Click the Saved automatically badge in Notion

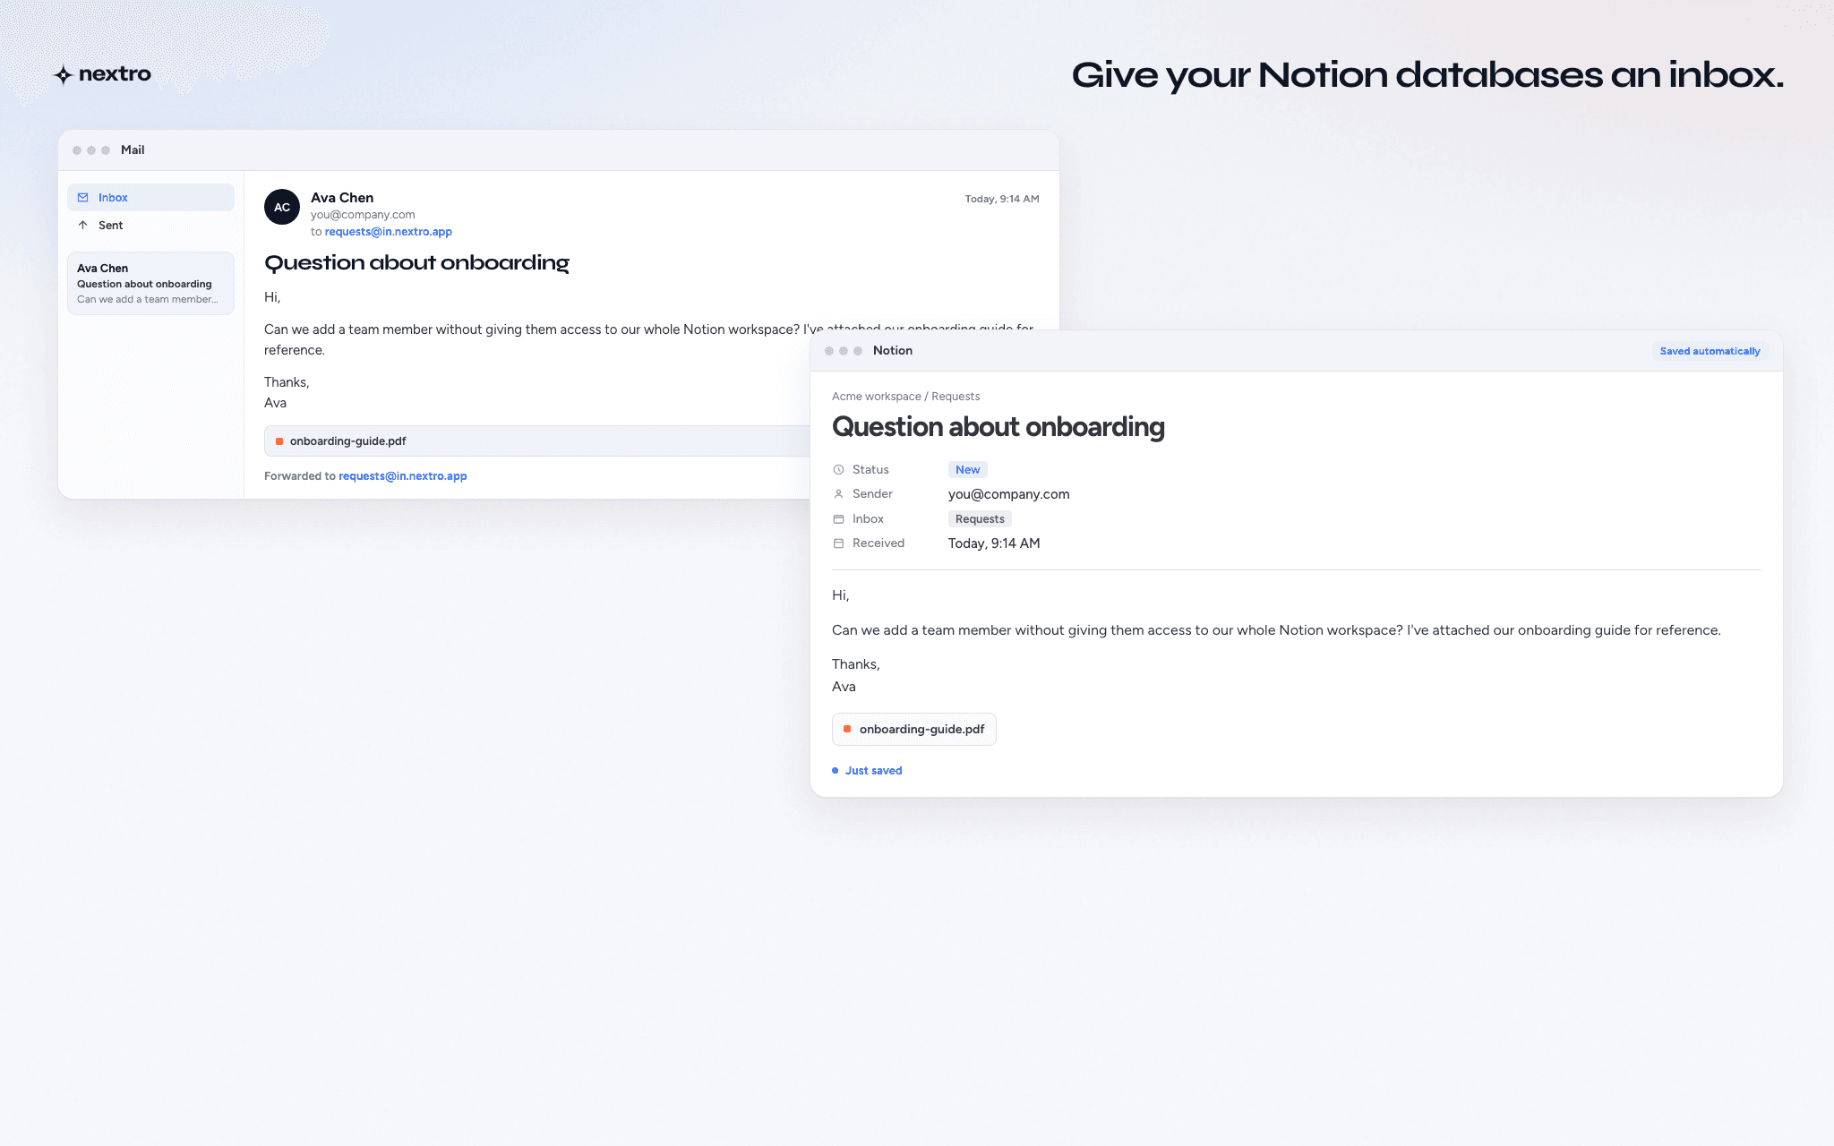tap(1710, 351)
